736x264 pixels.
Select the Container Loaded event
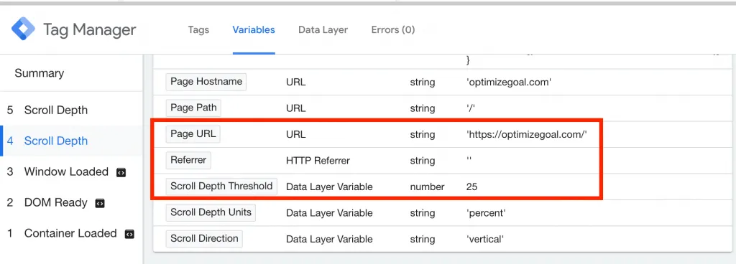coord(71,233)
